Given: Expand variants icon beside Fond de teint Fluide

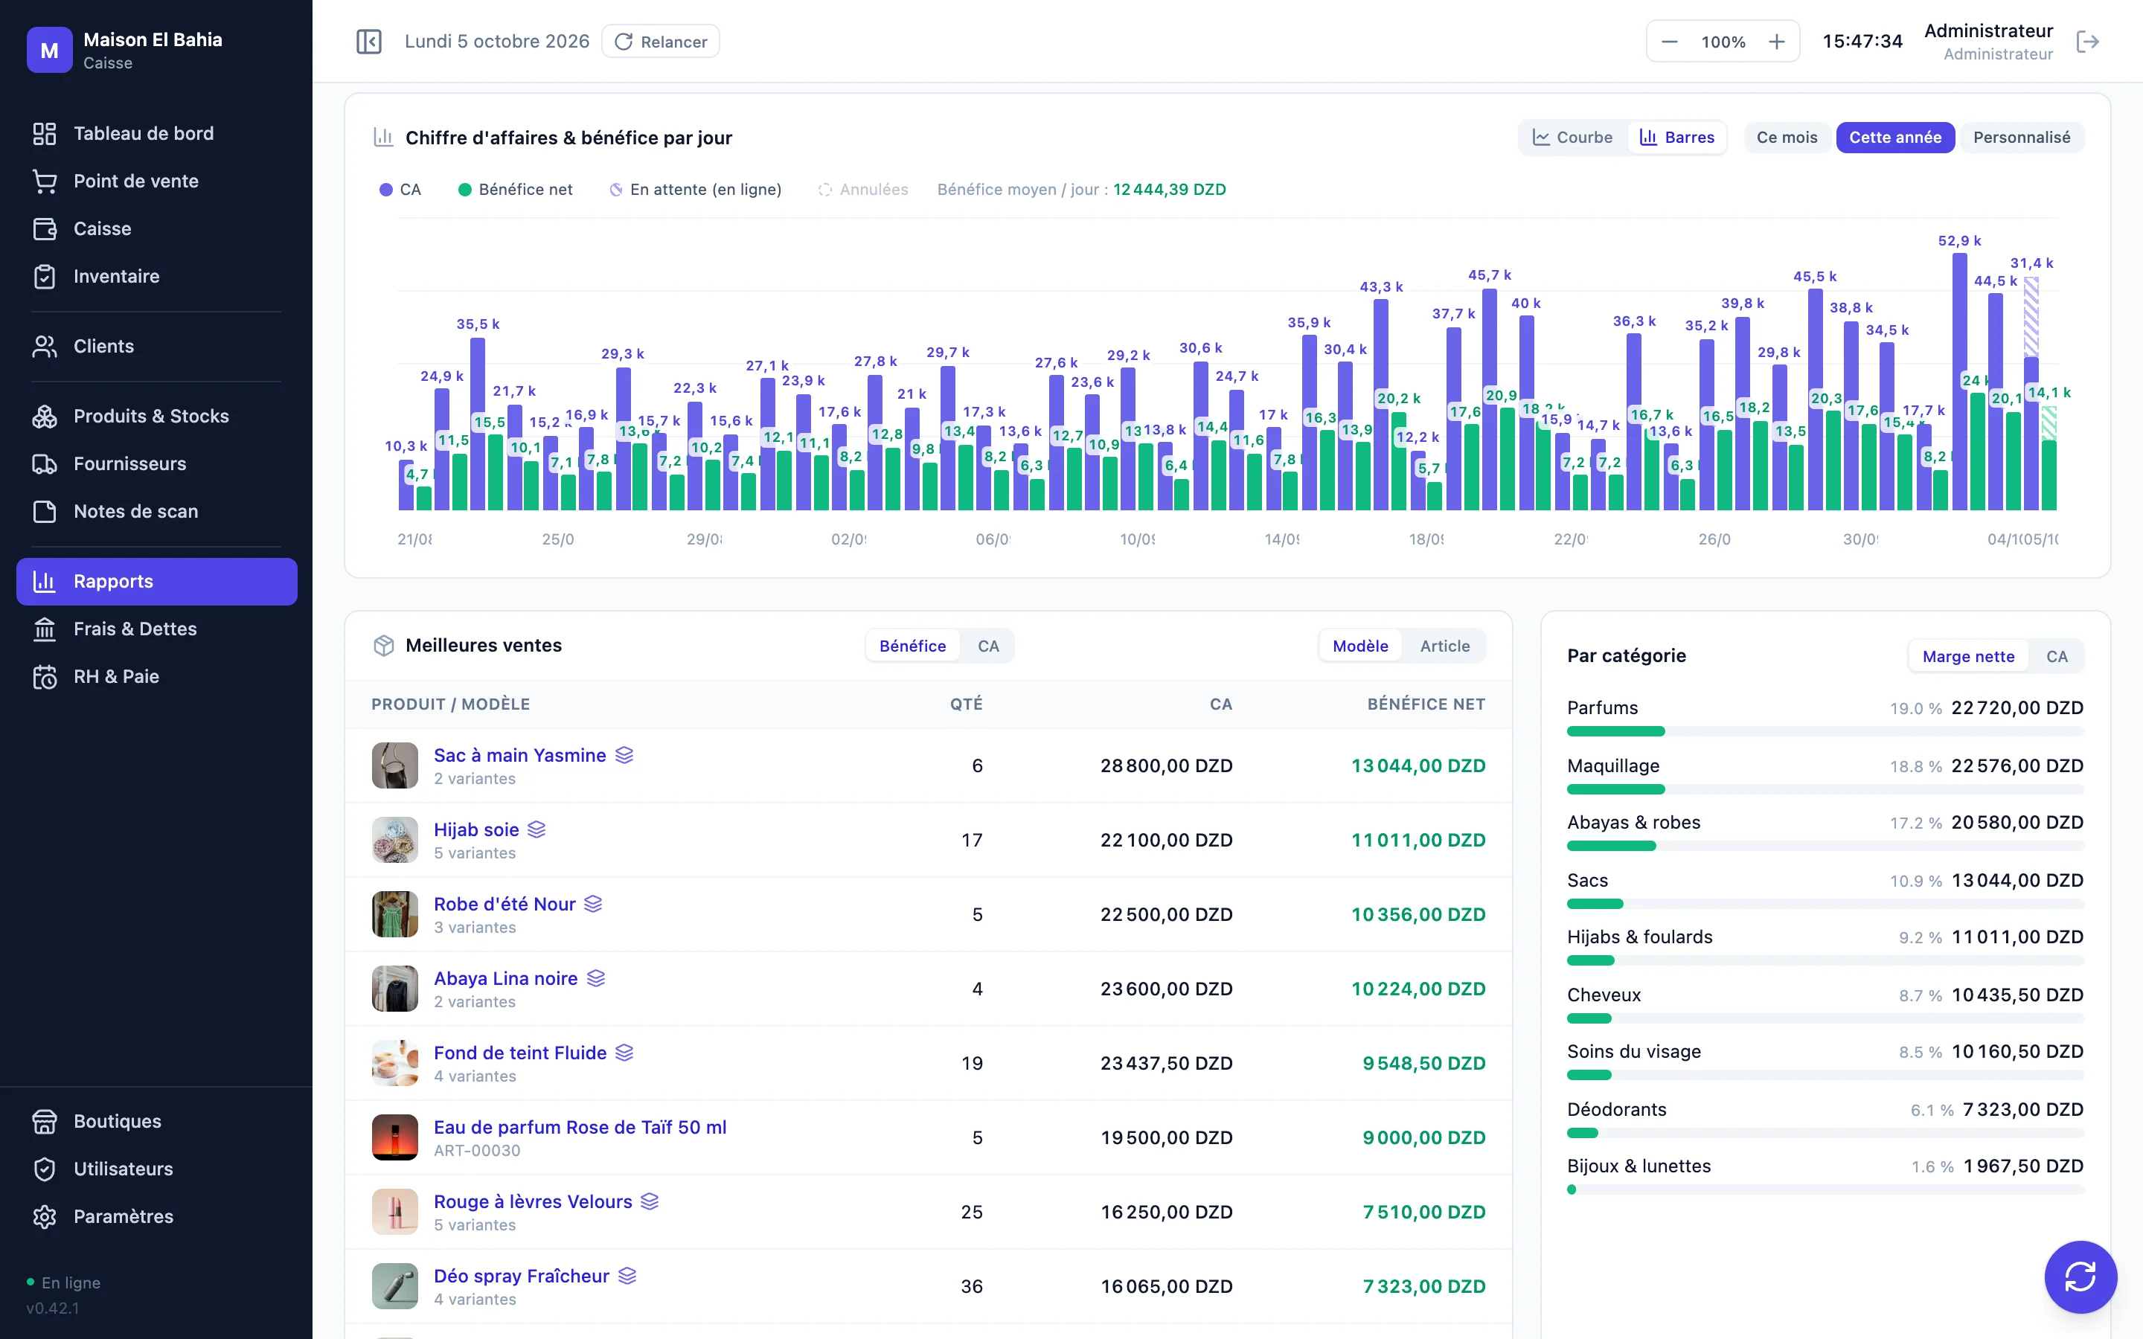Looking at the screenshot, I should [624, 1053].
